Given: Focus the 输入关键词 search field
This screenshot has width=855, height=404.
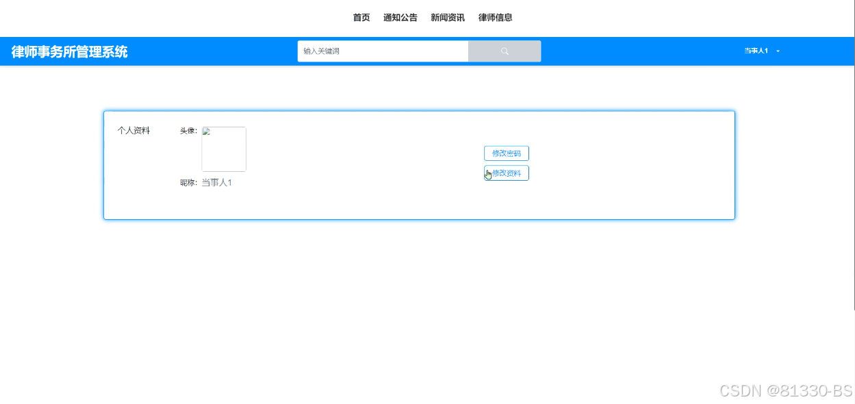Looking at the screenshot, I should pyautogui.click(x=383, y=51).
